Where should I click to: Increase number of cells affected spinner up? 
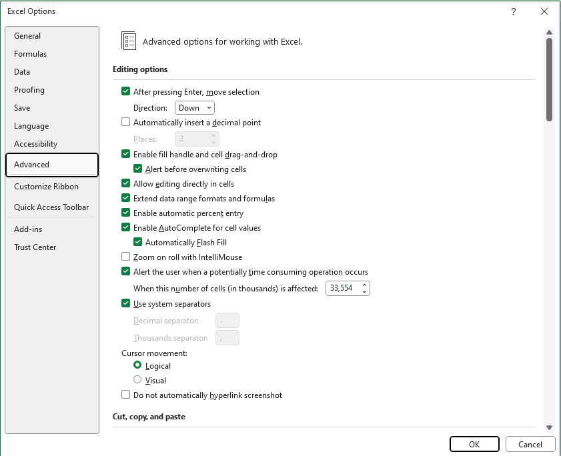pyautogui.click(x=364, y=285)
